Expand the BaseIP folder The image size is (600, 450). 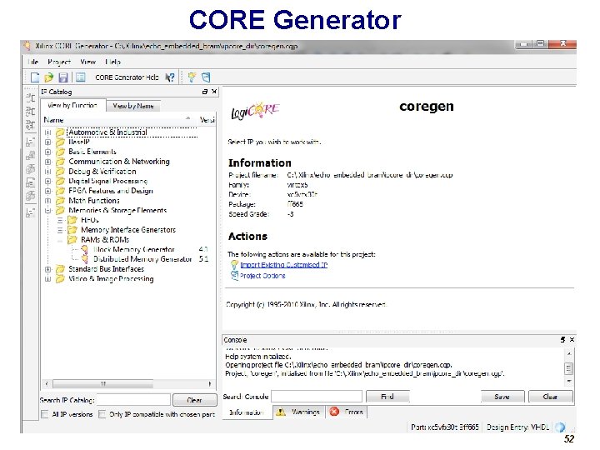pos(47,142)
